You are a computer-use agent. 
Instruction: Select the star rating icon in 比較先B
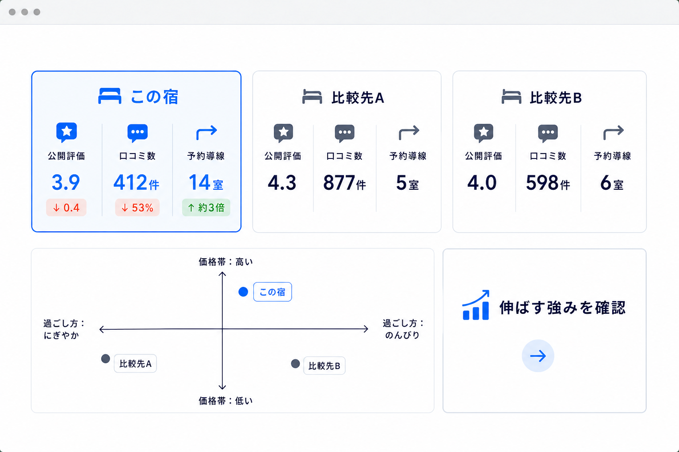pyautogui.click(x=484, y=133)
